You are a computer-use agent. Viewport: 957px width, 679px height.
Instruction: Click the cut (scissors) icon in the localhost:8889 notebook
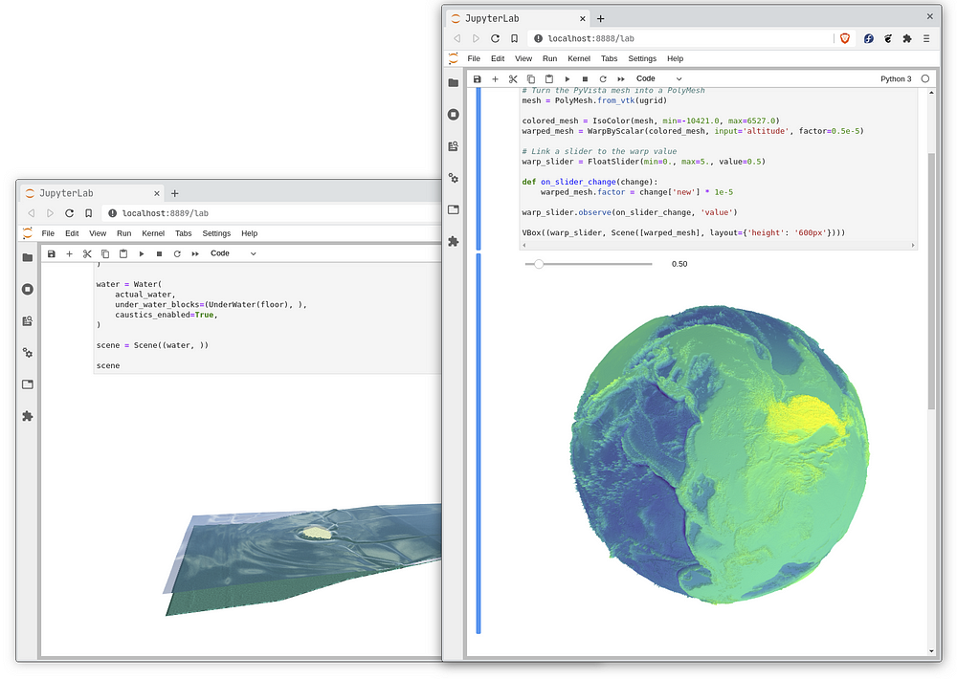click(x=87, y=254)
